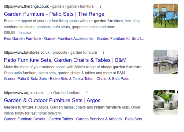The height and width of the screenshot is (132, 184).
Task: Open 'Garden Furniture - Patio Sets | The Range'
Action: (x=54, y=14)
